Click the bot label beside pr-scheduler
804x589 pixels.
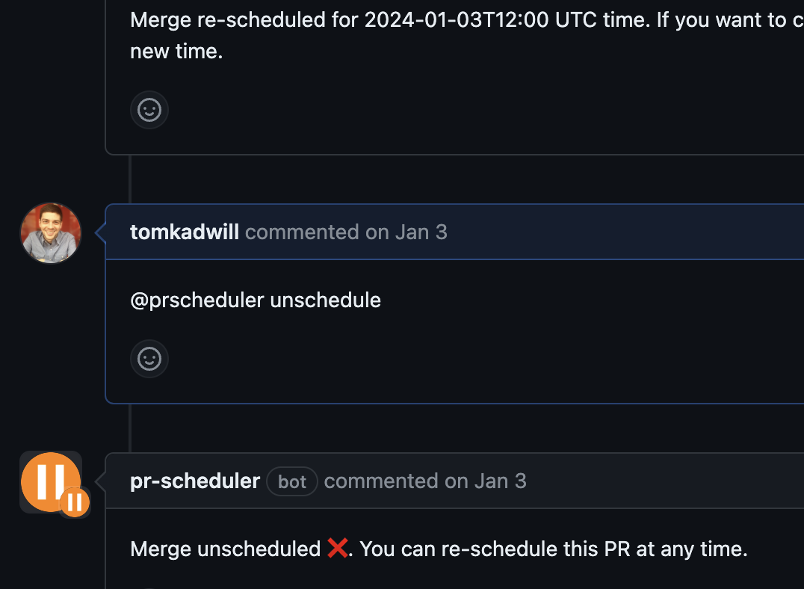click(292, 481)
